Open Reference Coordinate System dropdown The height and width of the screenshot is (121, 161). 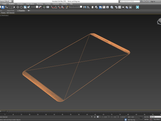point(35,7)
